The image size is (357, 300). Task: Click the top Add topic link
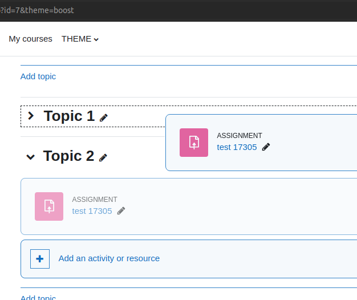(38, 76)
